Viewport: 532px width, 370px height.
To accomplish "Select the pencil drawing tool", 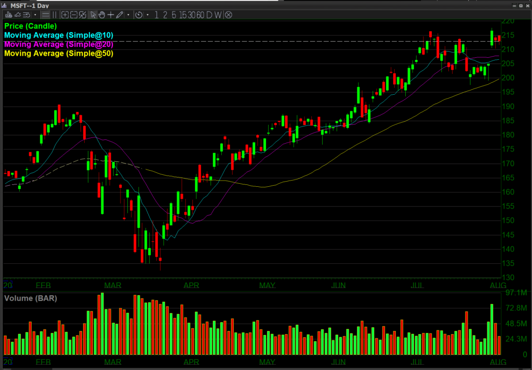I will tap(119, 15).
